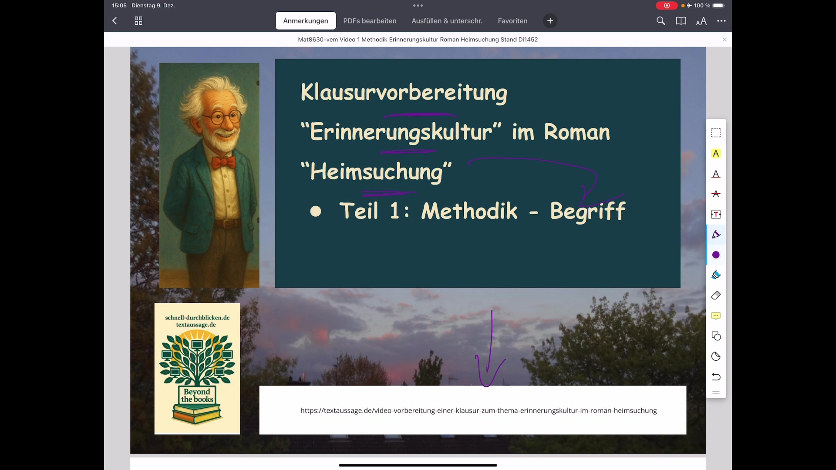Open the purple color swatch picker
This screenshot has height=470, width=836.
click(x=716, y=255)
